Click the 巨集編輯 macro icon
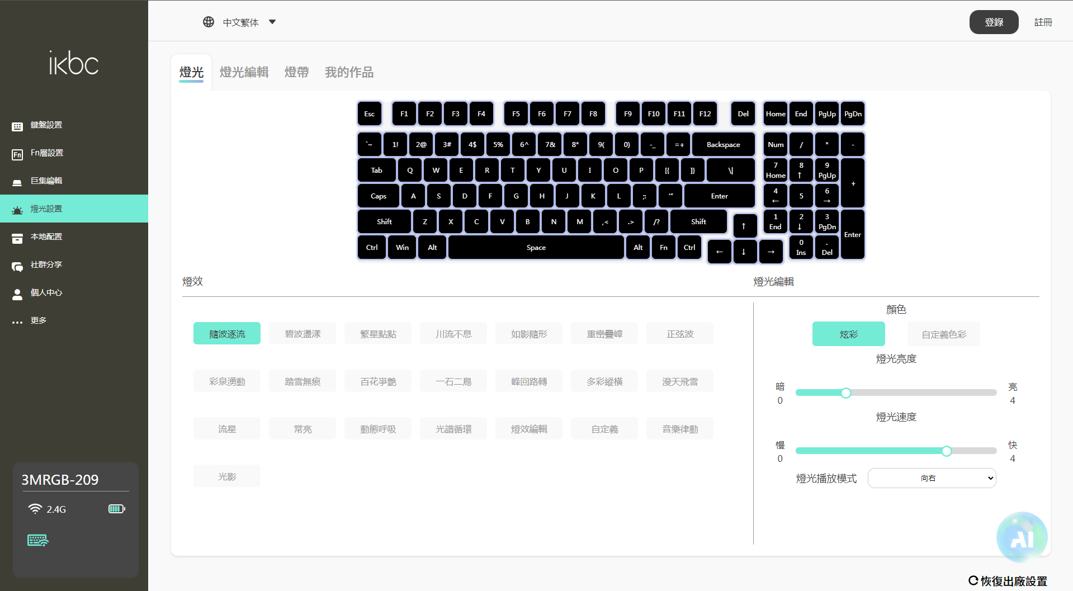 pos(17,182)
